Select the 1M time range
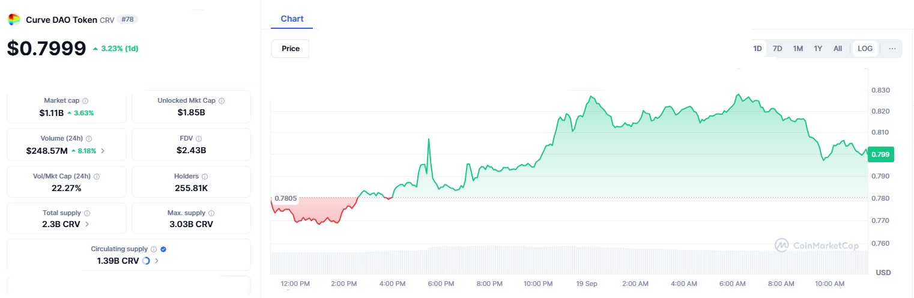The width and height of the screenshot is (914, 298). (797, 49)
